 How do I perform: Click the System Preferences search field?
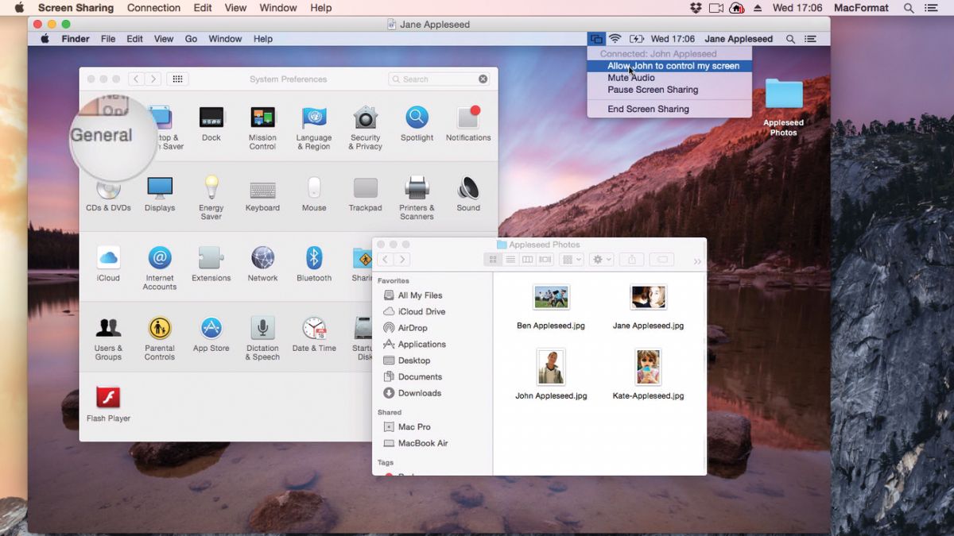(x=437, y=79)
